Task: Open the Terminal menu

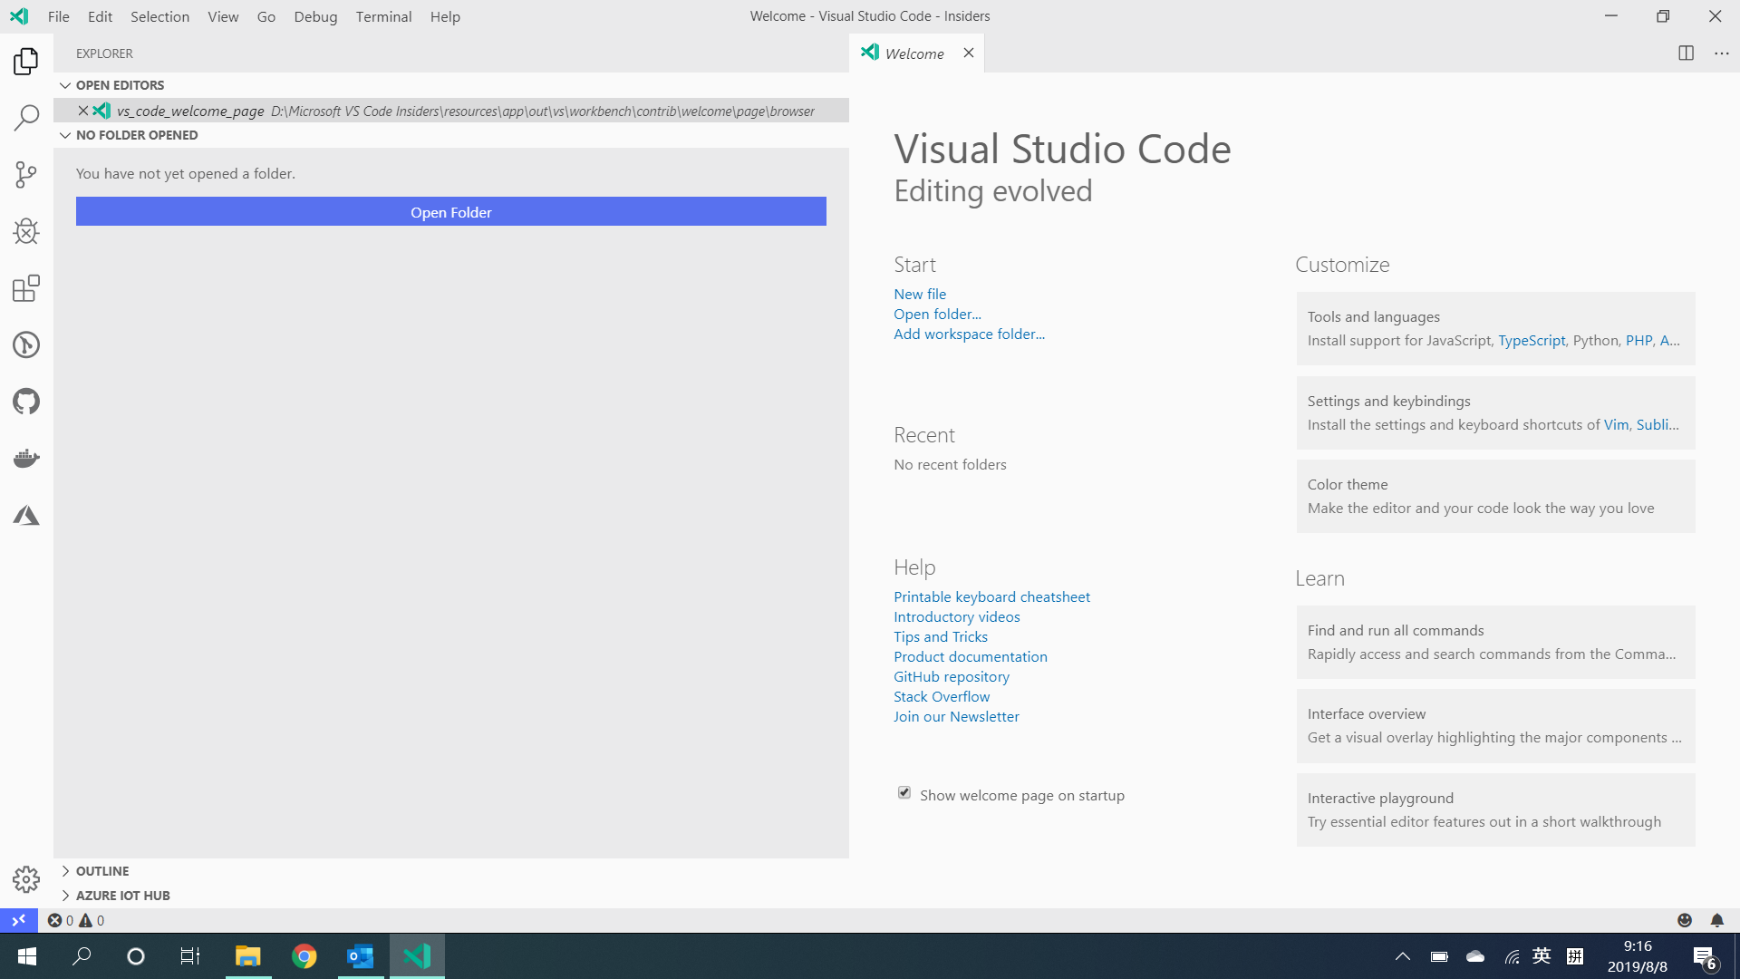Action: tap(383, 16)
